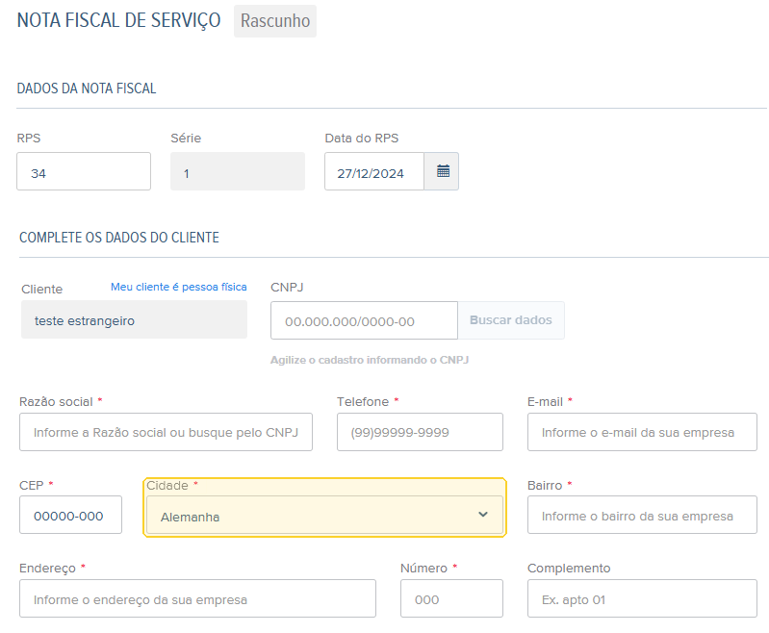
Task: Focus the Complemento input field
Action: coord(642,598)
